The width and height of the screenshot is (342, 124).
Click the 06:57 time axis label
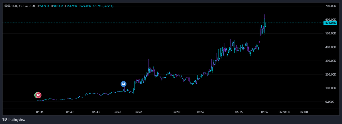pyautogui.click(x=265, y=112)
